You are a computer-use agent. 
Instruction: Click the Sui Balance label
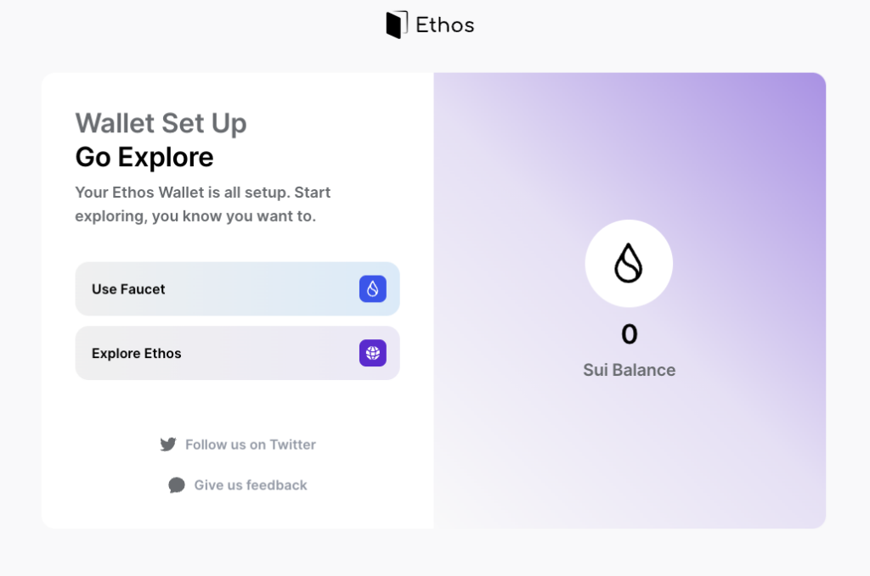[629, 370]
